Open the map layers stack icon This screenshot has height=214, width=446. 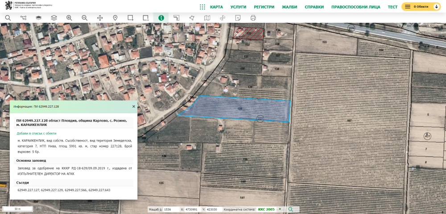(54, 18)
